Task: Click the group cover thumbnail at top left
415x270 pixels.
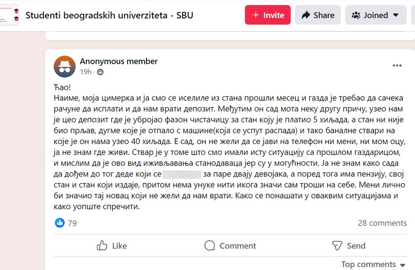Action: 9,15
